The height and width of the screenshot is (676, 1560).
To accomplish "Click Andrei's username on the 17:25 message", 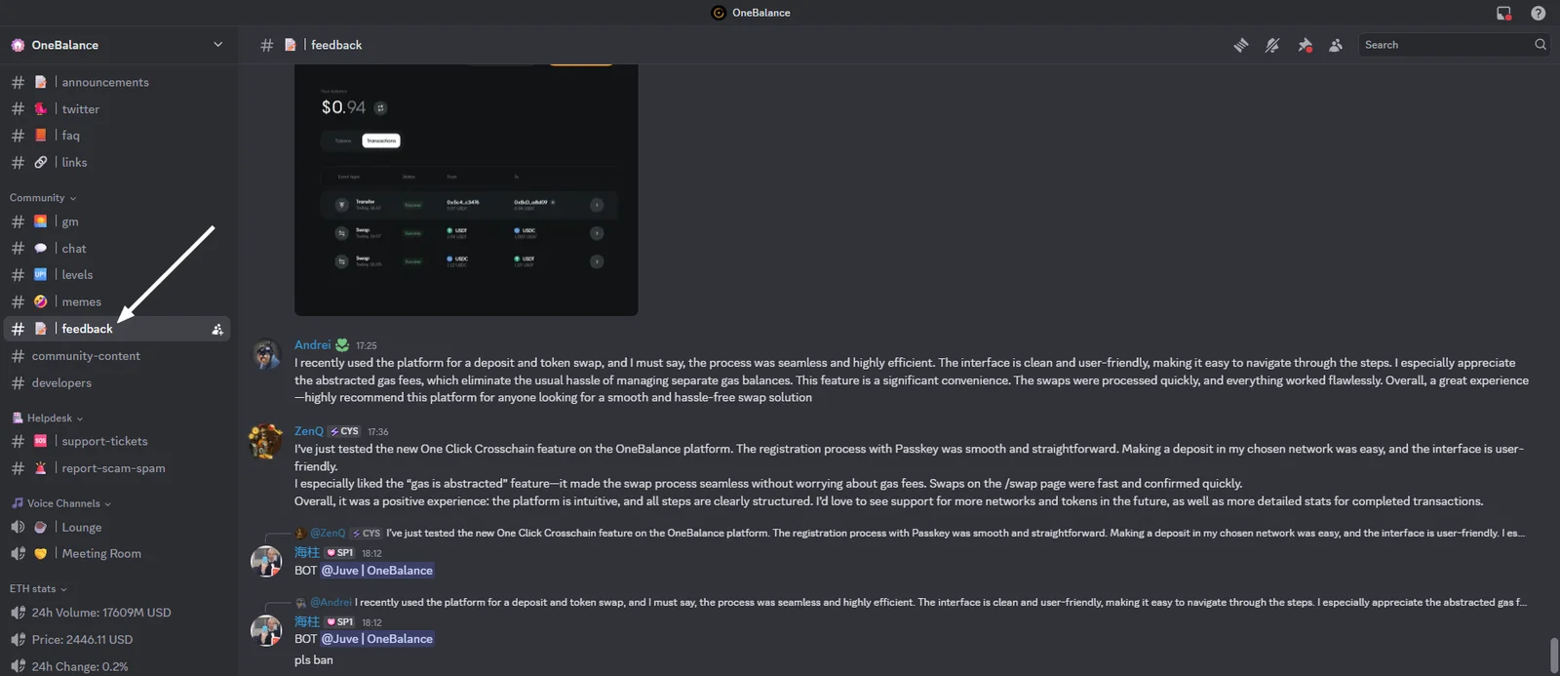I will pos(313,345).
